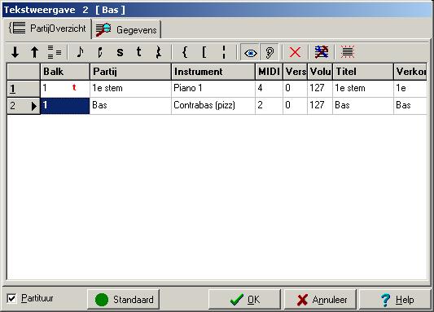Click the volume 127 cell for Piano 1
Viewport: 434px width, 312px height.
(320, 89)
